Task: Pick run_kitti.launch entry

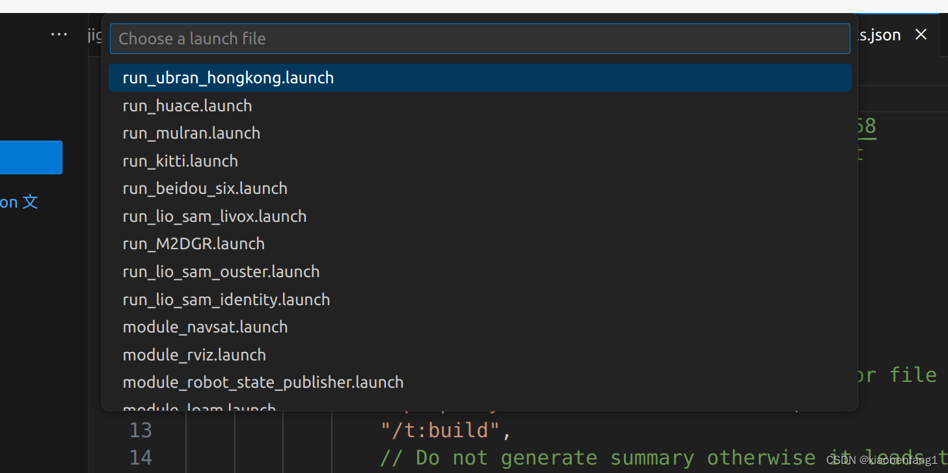Action: coord(480,161)
